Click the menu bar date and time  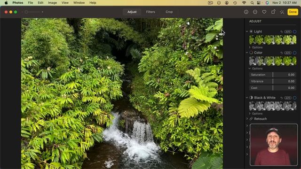285,3
